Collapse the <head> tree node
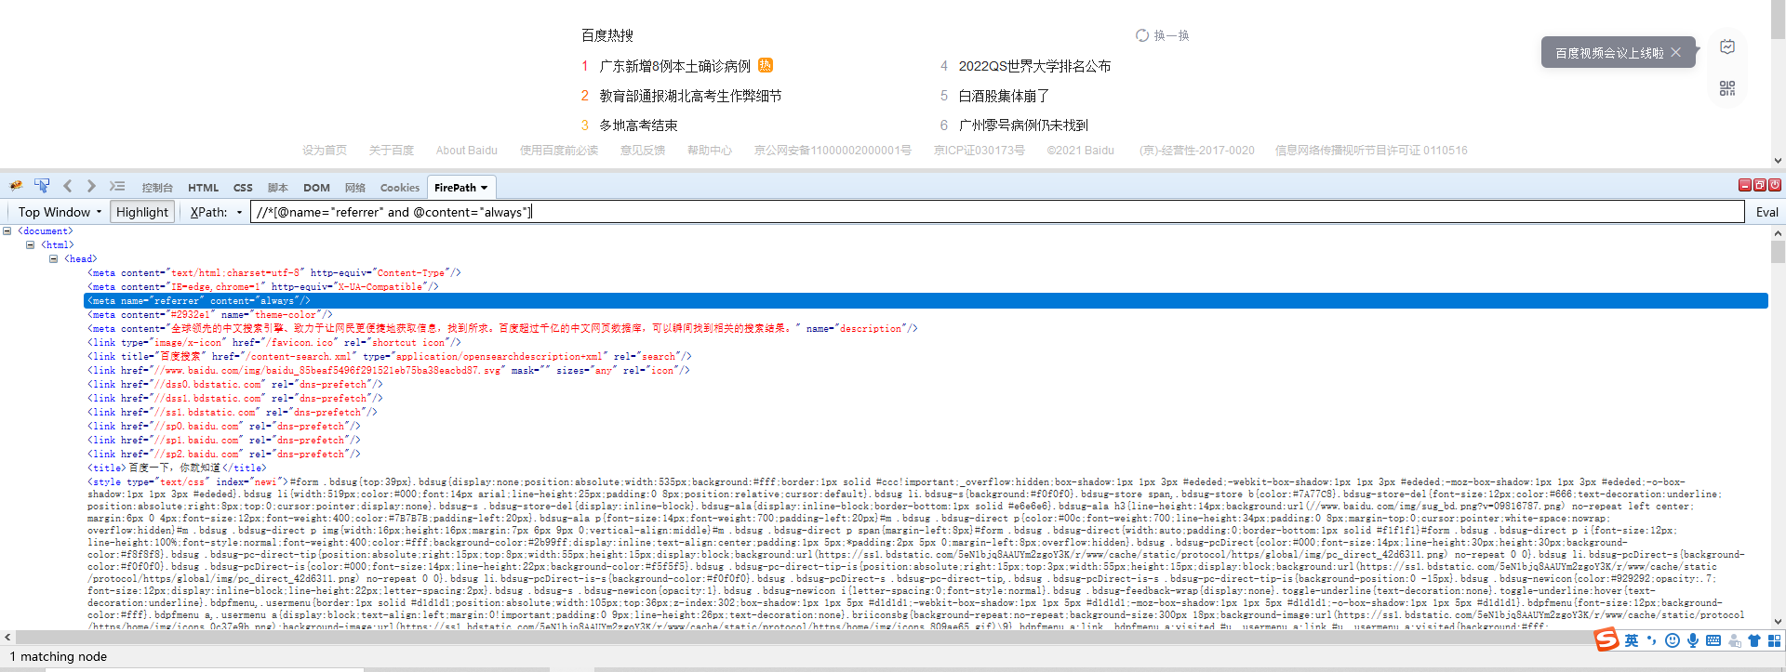The height and width of the screenshot is (672, 1786). (54, 259)
